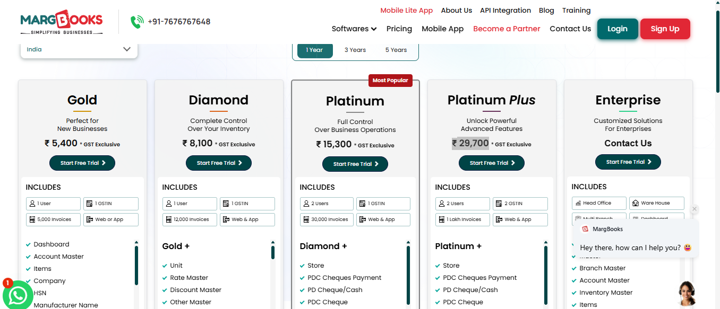
Task: Click the 30,000 Invoices icon in Platinum
Action: click(x=306, y=219)
